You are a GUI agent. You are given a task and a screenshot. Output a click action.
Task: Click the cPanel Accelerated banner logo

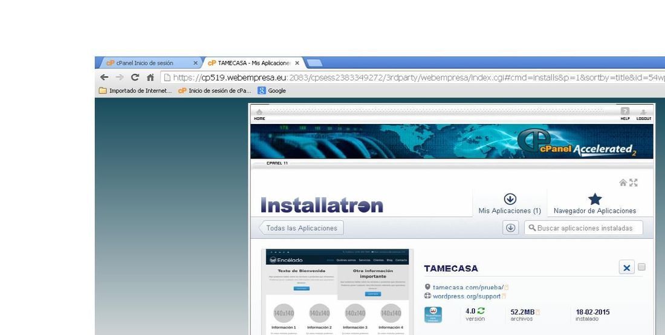tap(577, 143)
